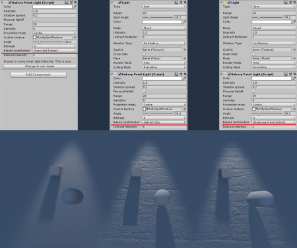
Task: Open the Direct And Indirect baked contribution dropdown
Action: click(x=55, y=51)
